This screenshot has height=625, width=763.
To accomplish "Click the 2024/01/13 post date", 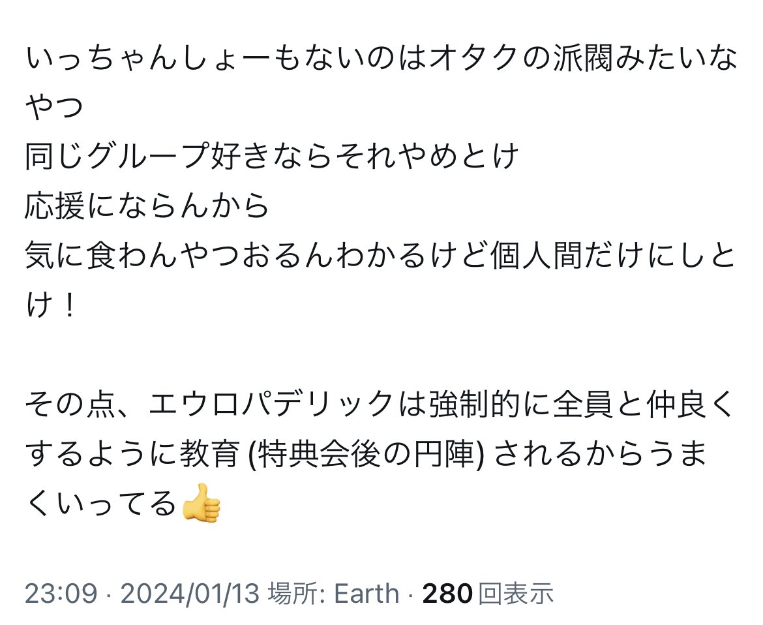I will pyautogui.click(x=190, y=594).
